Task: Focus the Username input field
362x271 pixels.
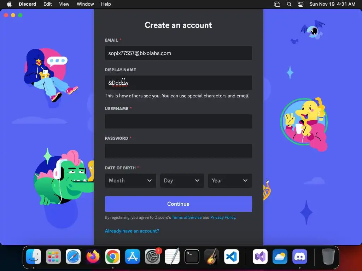Action: click(179, 121)
